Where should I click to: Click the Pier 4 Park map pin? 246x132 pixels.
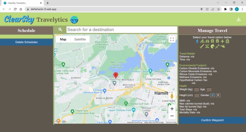167,64
